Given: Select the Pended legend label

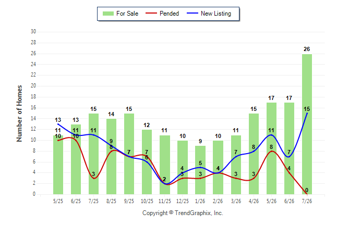Looking at the screenshot, I should tap(169, 14).
